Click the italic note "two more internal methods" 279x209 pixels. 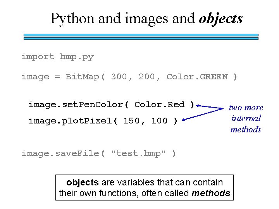pos(246,118)
